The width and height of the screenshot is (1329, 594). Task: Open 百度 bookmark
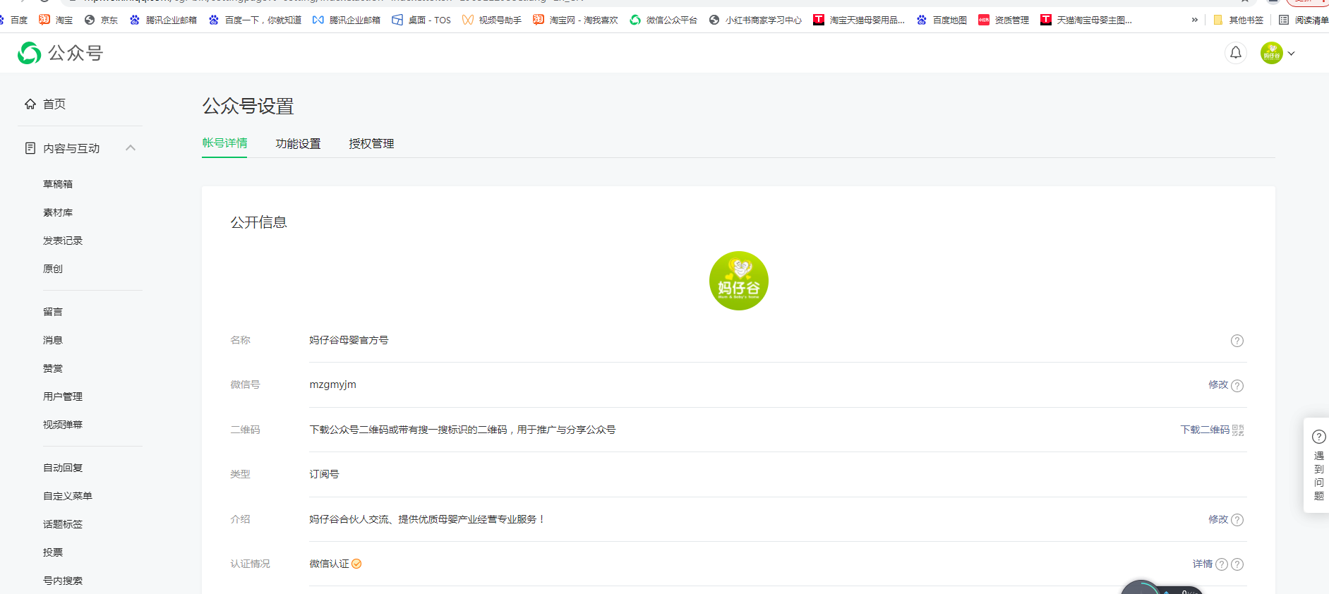click(x=14, y=20)
